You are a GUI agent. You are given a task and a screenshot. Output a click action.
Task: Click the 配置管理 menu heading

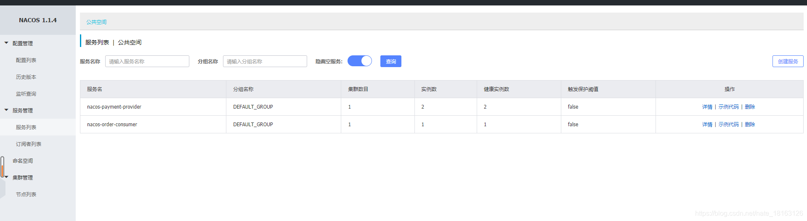coord(23,43)
